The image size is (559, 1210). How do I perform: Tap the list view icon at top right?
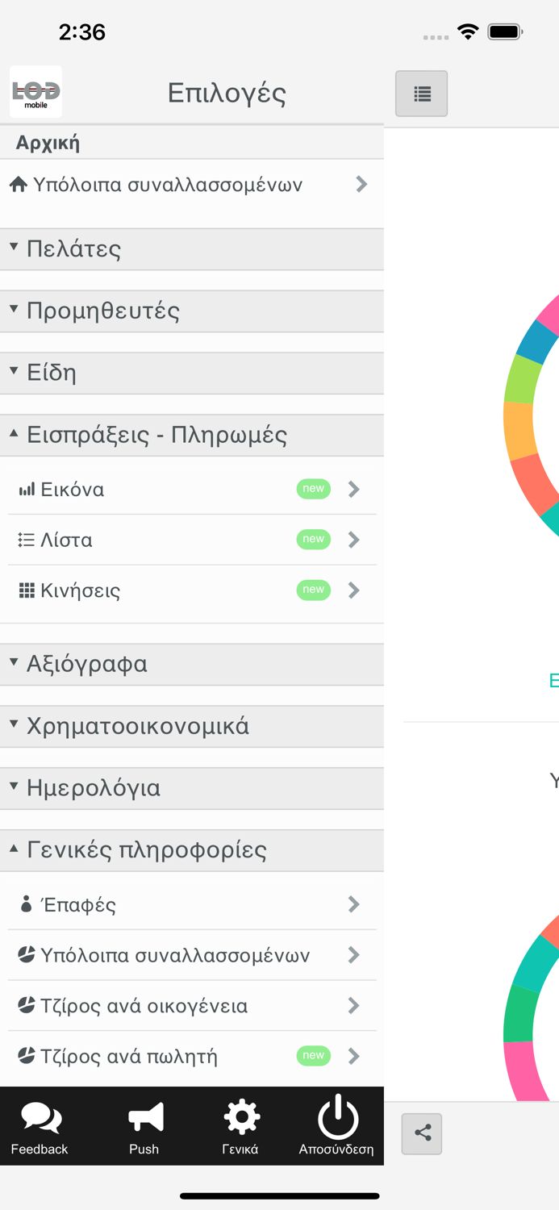421,94
